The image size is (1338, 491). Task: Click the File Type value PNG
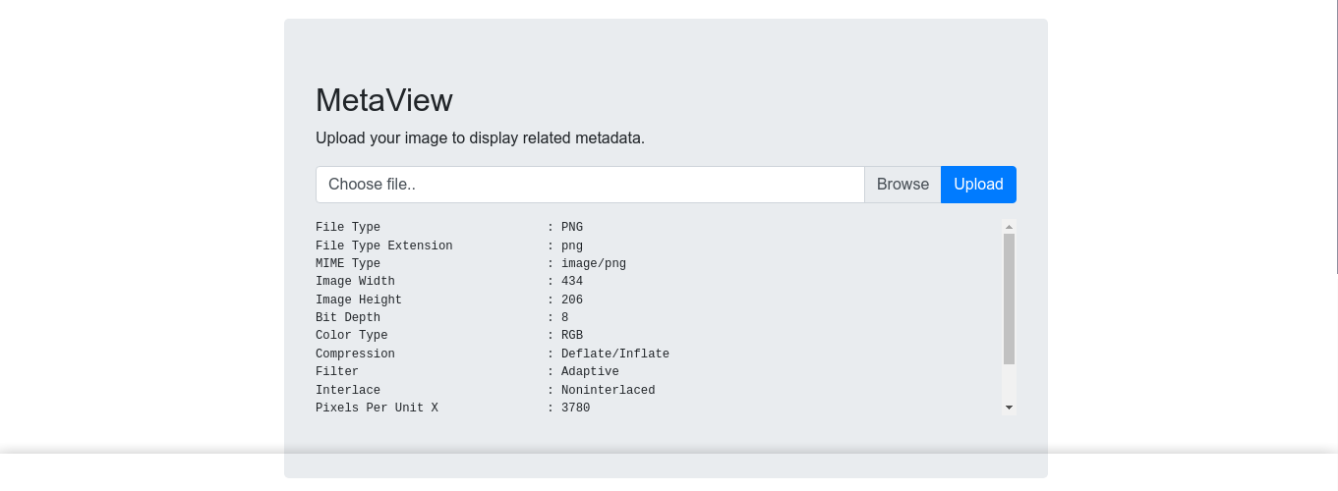[571, 227]
